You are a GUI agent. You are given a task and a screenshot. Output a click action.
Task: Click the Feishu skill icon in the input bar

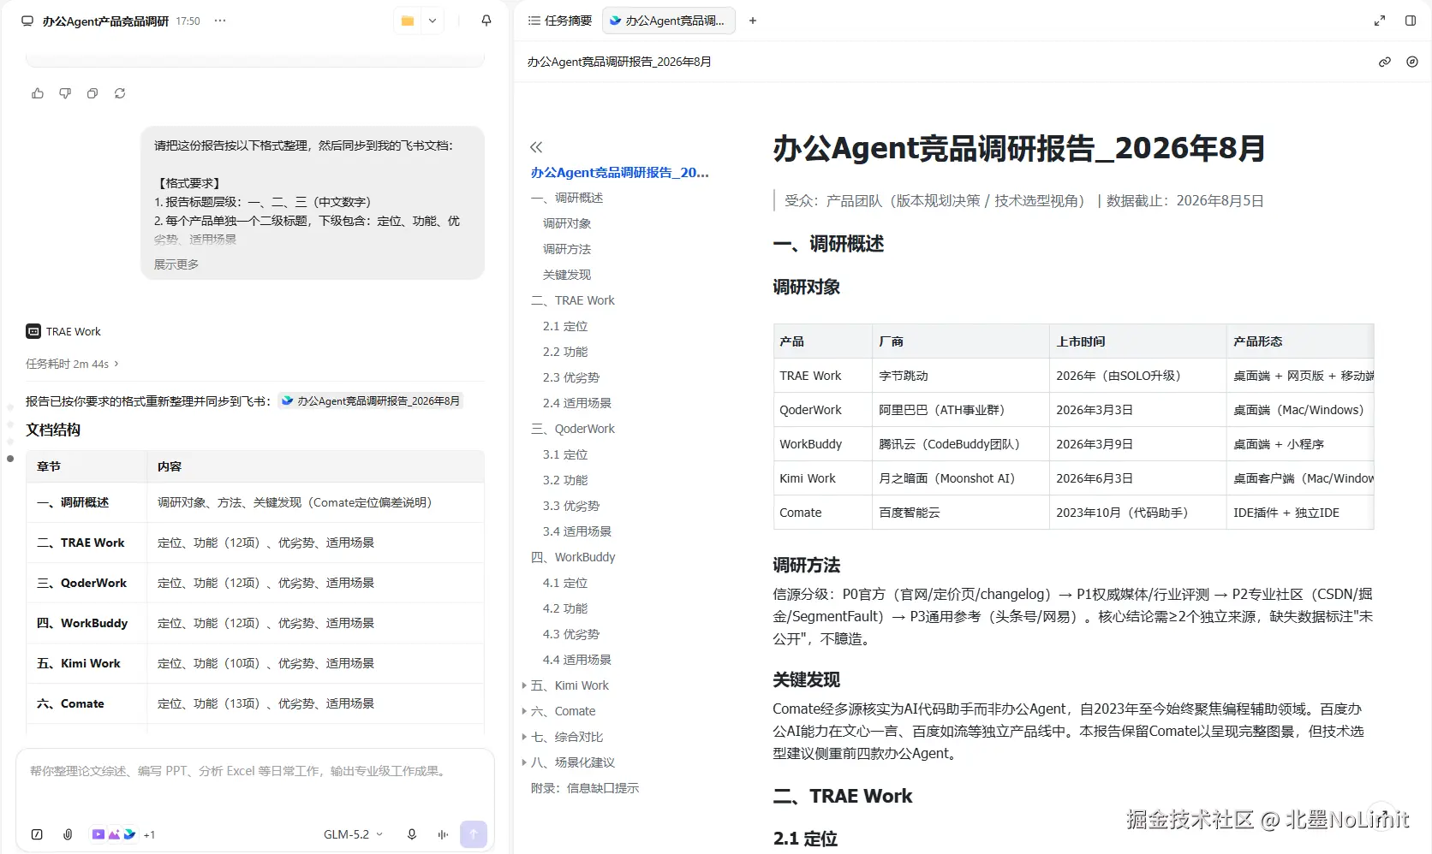[x=129, y=834]
